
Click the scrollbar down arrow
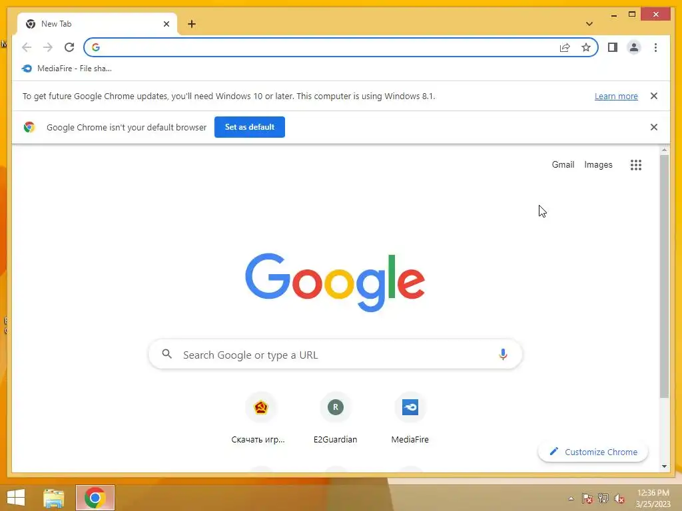tap(664, 466)
